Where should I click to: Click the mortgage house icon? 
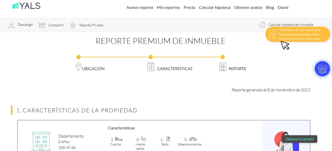point(262,25)
